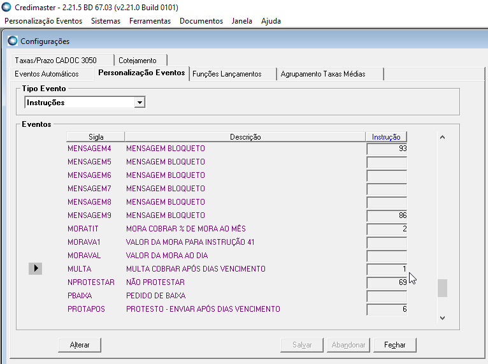
Task: Click description VALOR DA MORA PARA INSTRUÇÃO 41
Action: (190, 242)
